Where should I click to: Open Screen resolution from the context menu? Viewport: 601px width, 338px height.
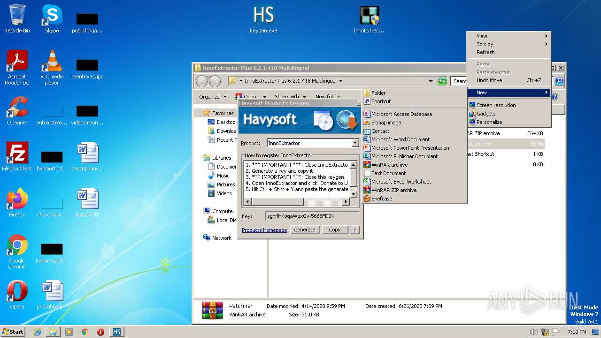pos(509,105)
